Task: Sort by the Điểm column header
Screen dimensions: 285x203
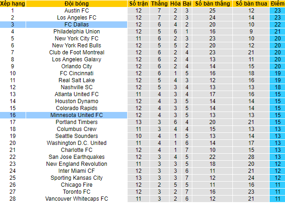Action: [277, 3]
